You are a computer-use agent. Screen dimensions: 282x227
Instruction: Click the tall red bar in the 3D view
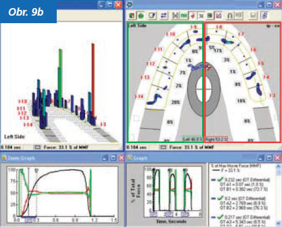[x=93, y=79]
